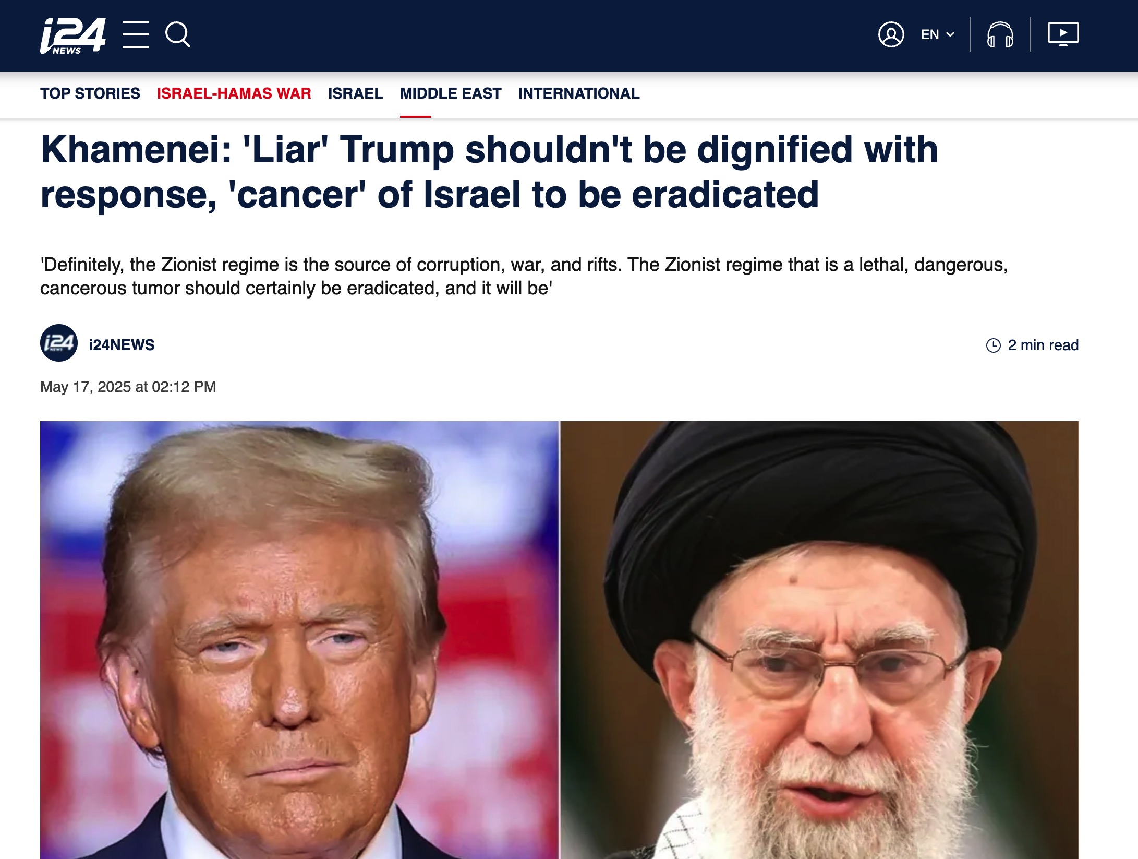The height and width of the screenshot is (859, 1138).
Task: Click the chevron next to EN
Action: coord(950,34)
